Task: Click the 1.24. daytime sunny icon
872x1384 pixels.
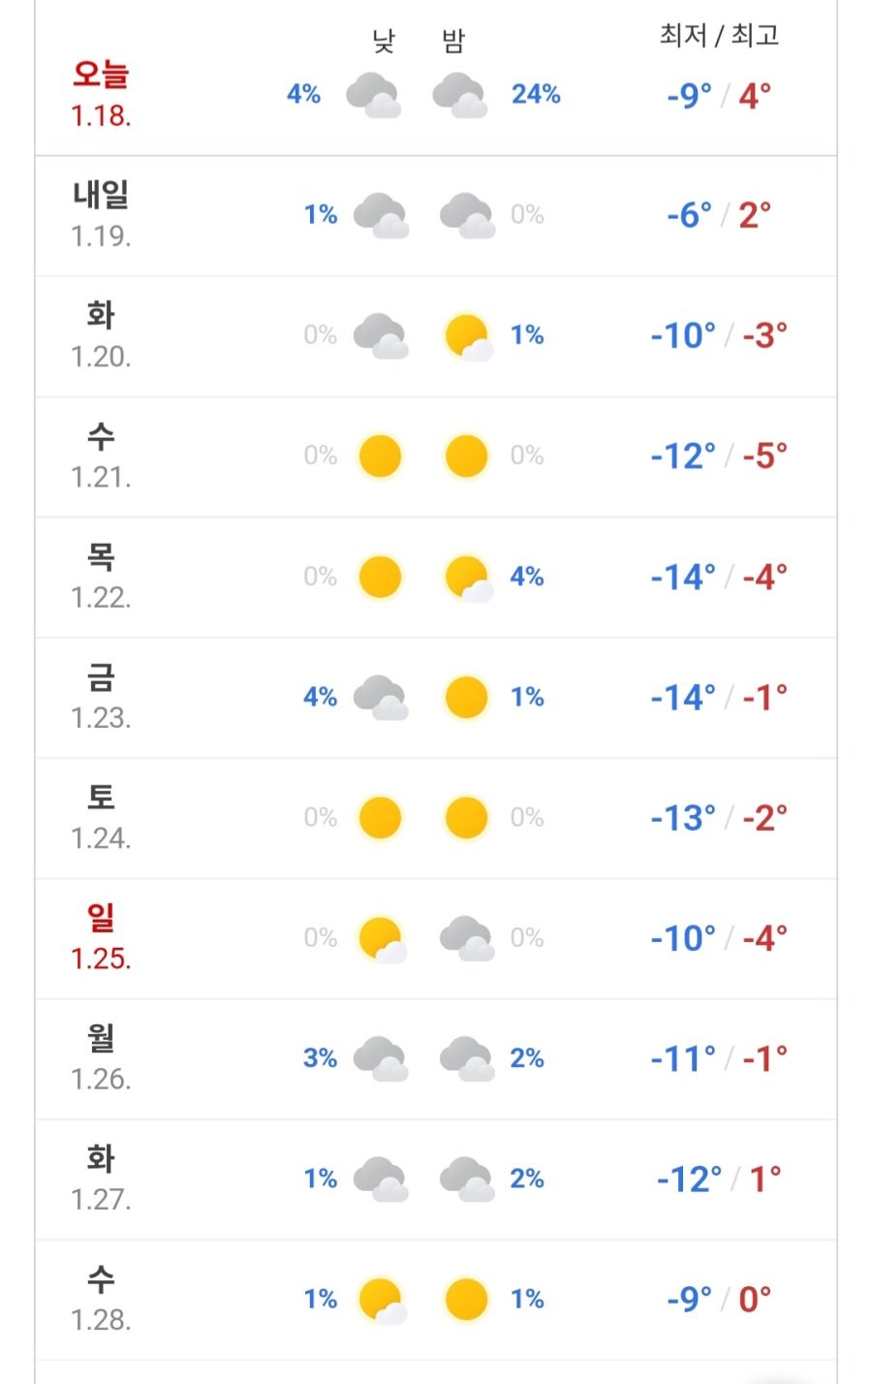Action: click(380, 818)
